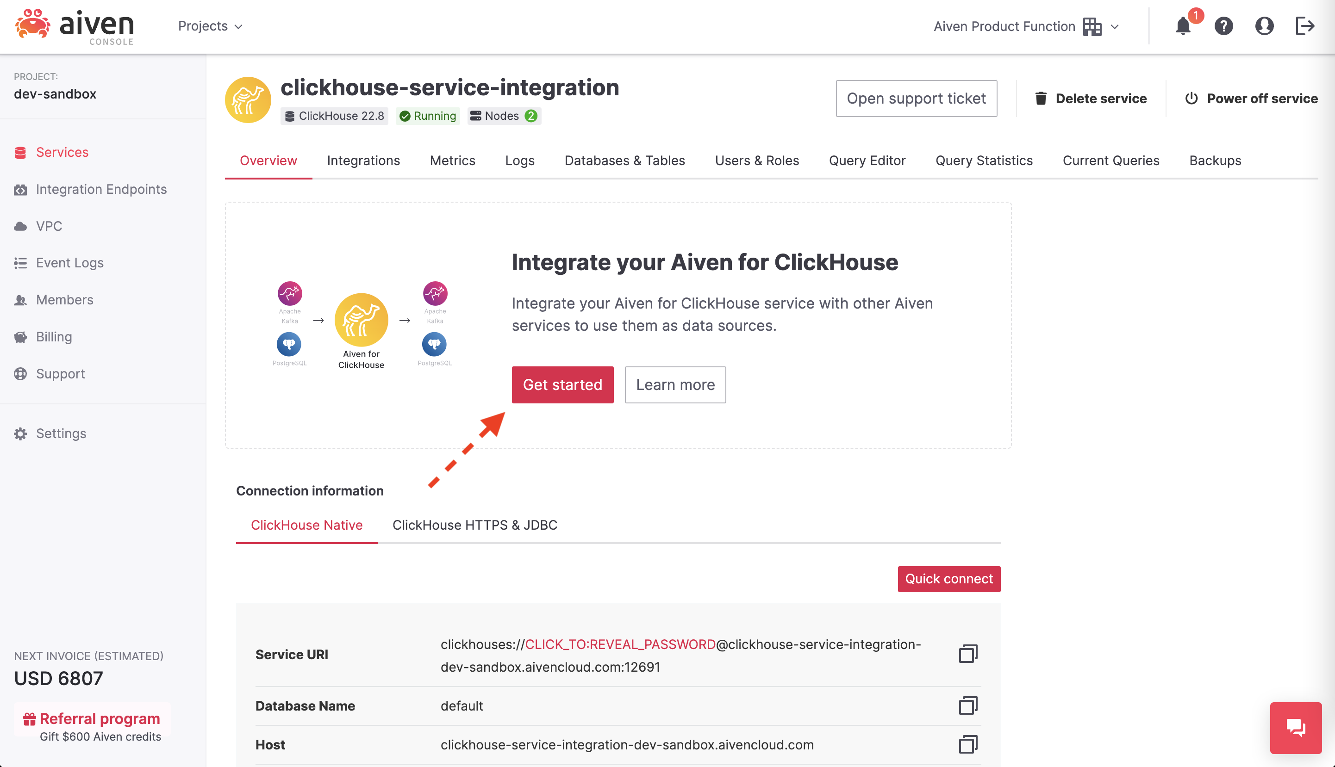Click the Get started button
The width and height of the screenshot is (1335, 767).
click(562, 384)
